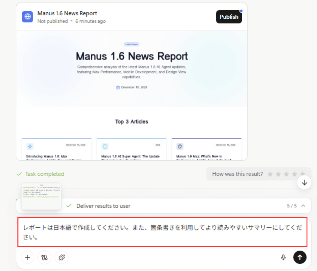Open the terminal preview thumbnail
317x271 pixels.
point(41,196)
